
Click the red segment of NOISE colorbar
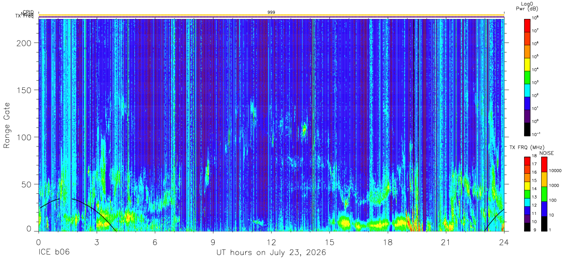pos(544,165)
